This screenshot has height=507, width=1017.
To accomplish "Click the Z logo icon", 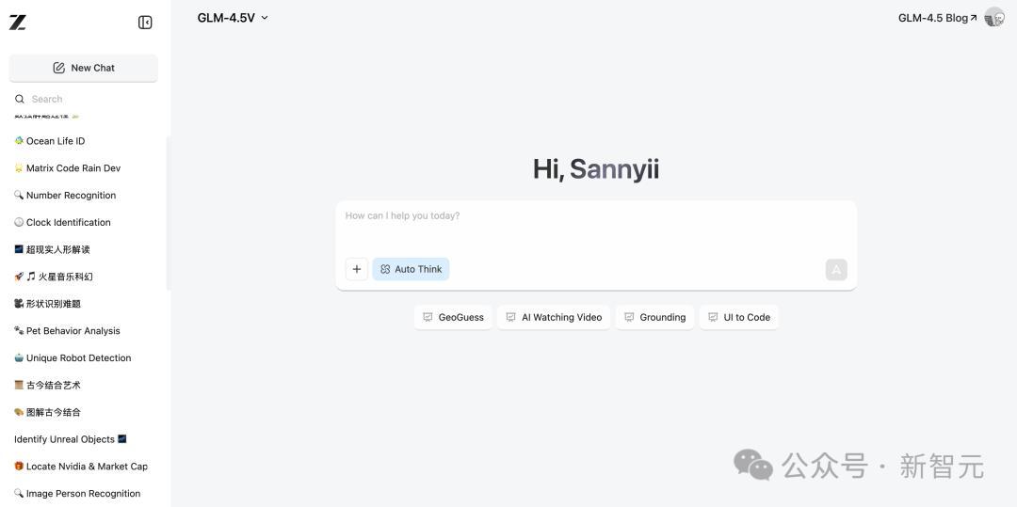I will tap(18, 23).
